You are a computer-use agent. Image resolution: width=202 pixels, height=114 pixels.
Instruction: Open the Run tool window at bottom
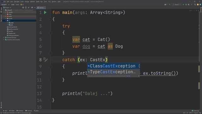coord(5,111)
